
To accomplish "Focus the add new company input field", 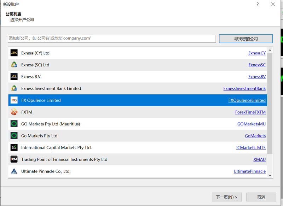I will tap(112, 39).
